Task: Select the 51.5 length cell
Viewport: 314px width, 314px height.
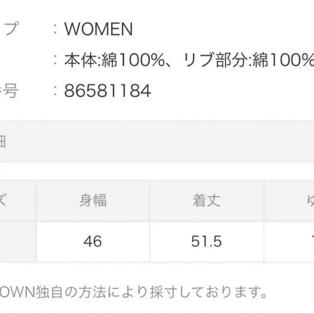Action: [x=206, y=242]
